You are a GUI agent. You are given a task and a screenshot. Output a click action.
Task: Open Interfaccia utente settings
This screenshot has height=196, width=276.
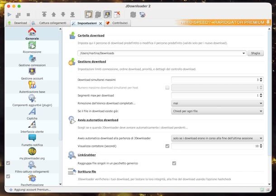[x=32, y=127]
